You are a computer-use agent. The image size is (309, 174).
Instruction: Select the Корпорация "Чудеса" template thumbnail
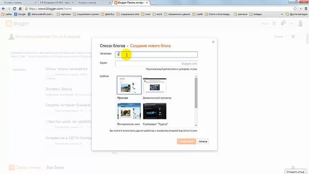[154, 111]
